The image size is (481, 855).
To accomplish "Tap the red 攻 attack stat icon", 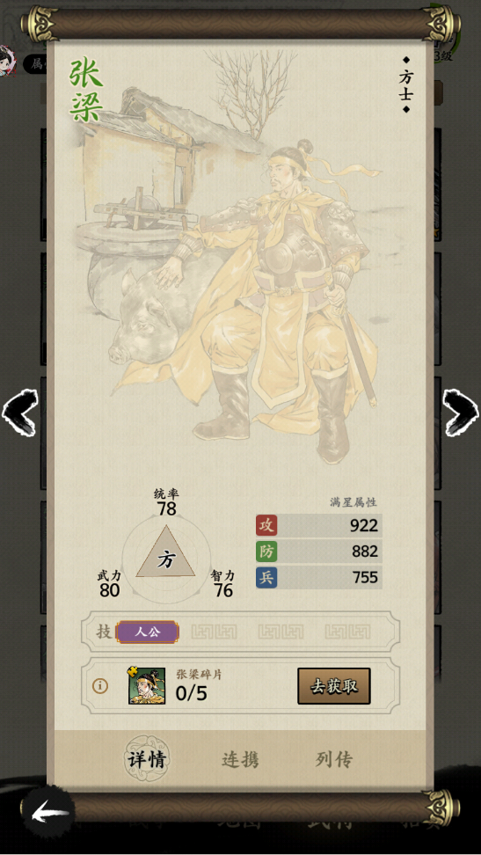I will [266, 526].
